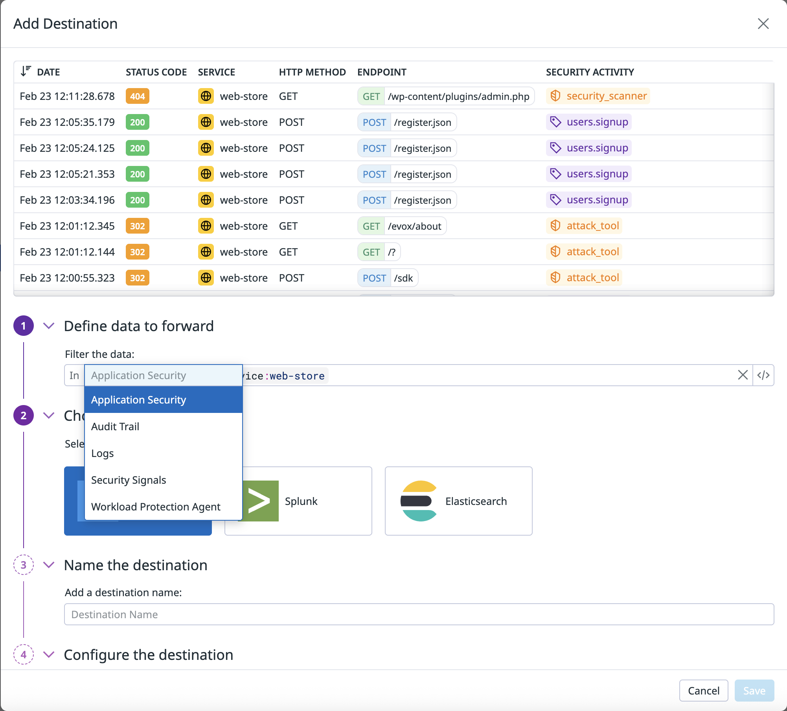Screen dimensions: 787x711
Task: Clear the filter query with the X icon
Action: 743,375
